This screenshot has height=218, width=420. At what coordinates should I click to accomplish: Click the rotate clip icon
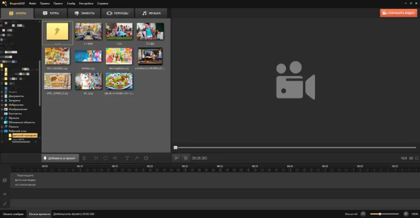105,158
